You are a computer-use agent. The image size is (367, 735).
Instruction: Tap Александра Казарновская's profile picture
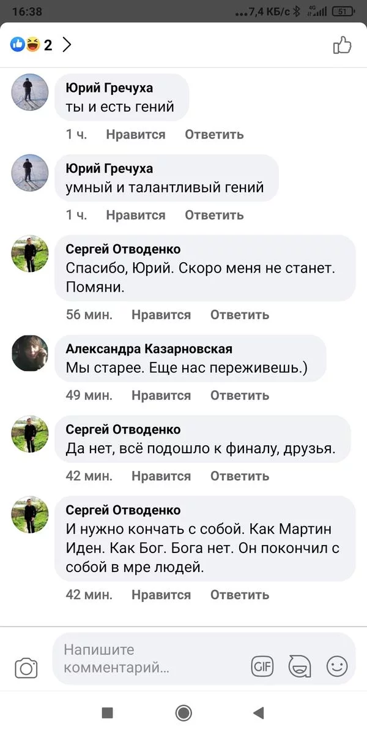30,353
